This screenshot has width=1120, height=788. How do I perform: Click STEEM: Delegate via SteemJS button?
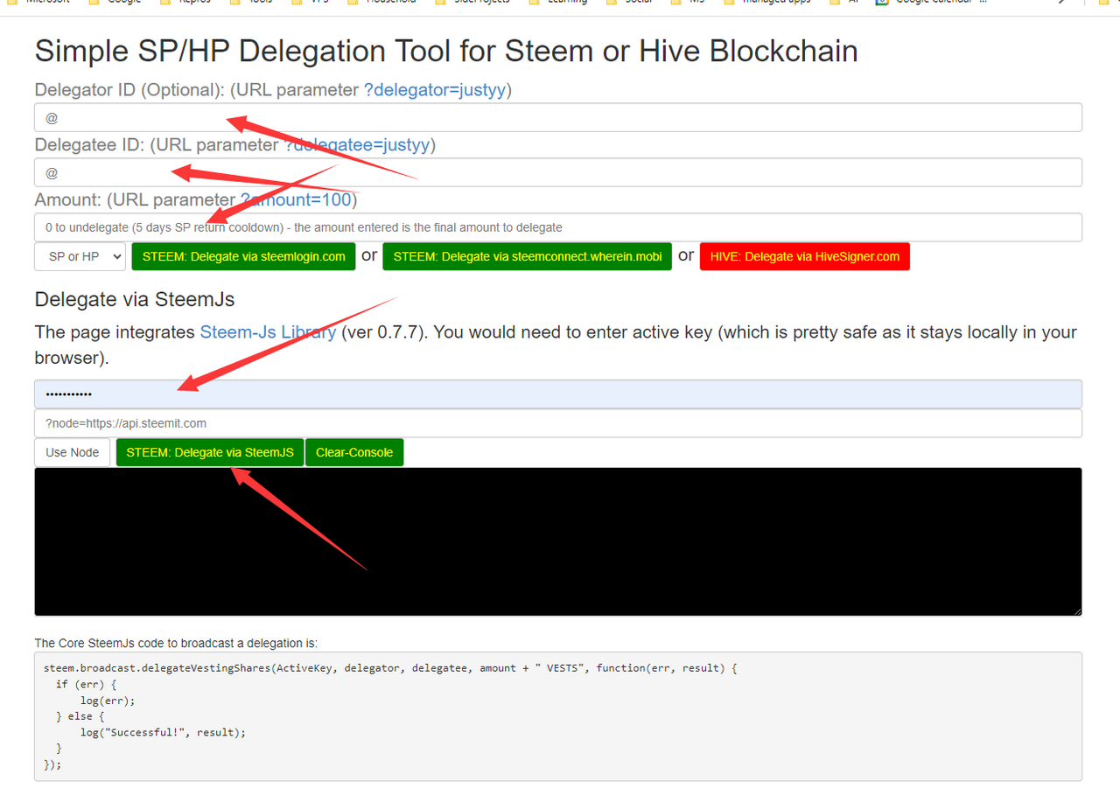tap(210, 452)
